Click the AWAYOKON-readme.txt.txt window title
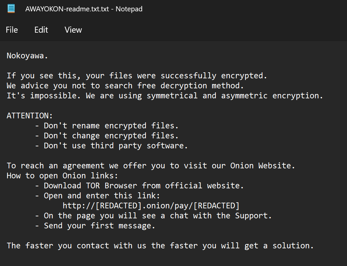The image size is (347, 266). tap(84, 9)
